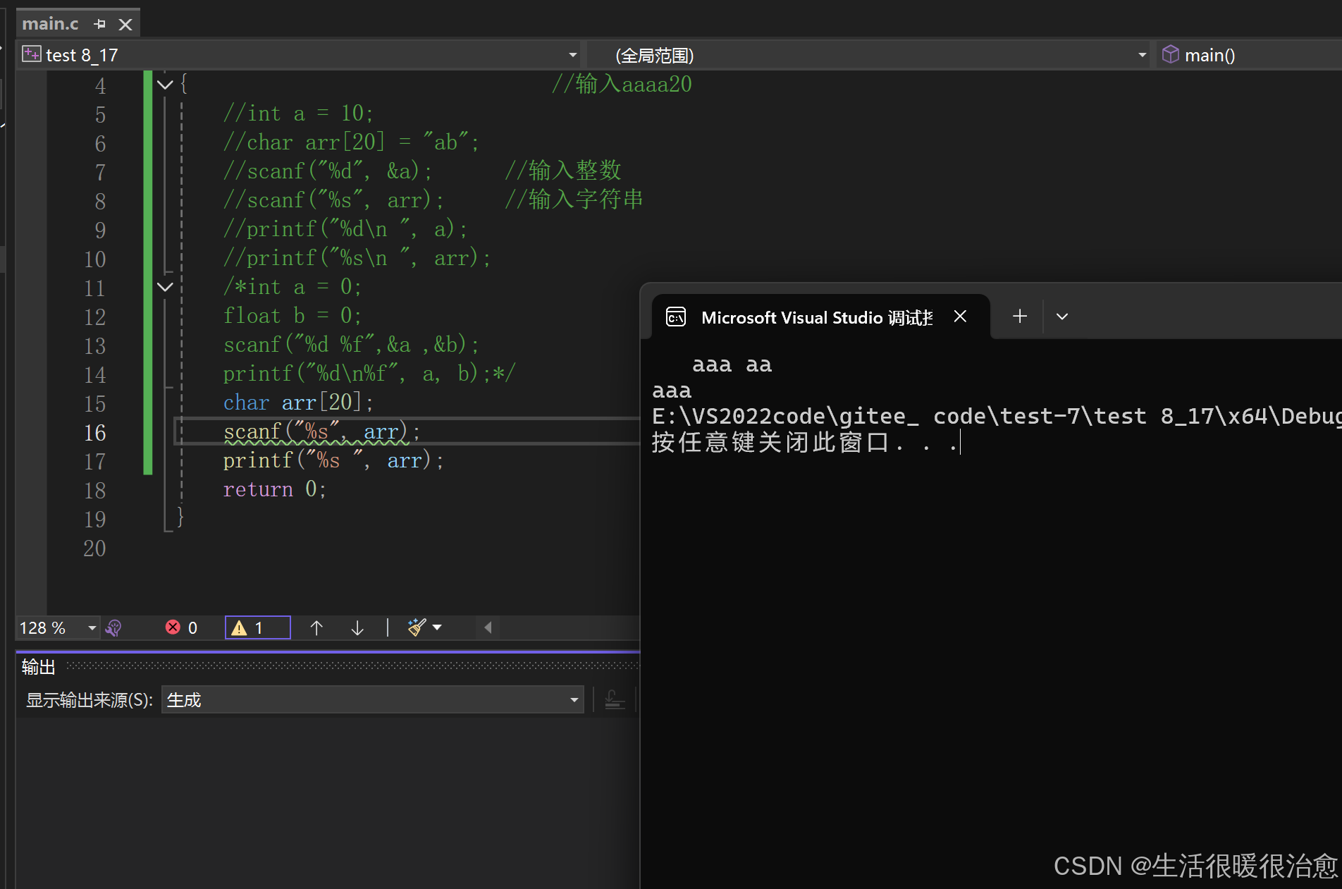Select the main() member dropdown
The image size is (1342, 889).
coord(1250,55)
